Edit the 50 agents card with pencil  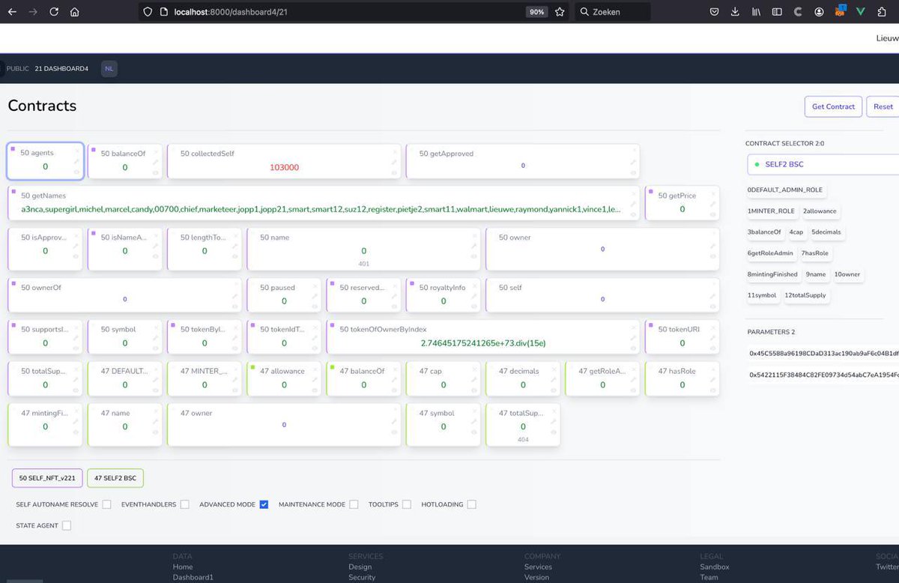[76, 162]
